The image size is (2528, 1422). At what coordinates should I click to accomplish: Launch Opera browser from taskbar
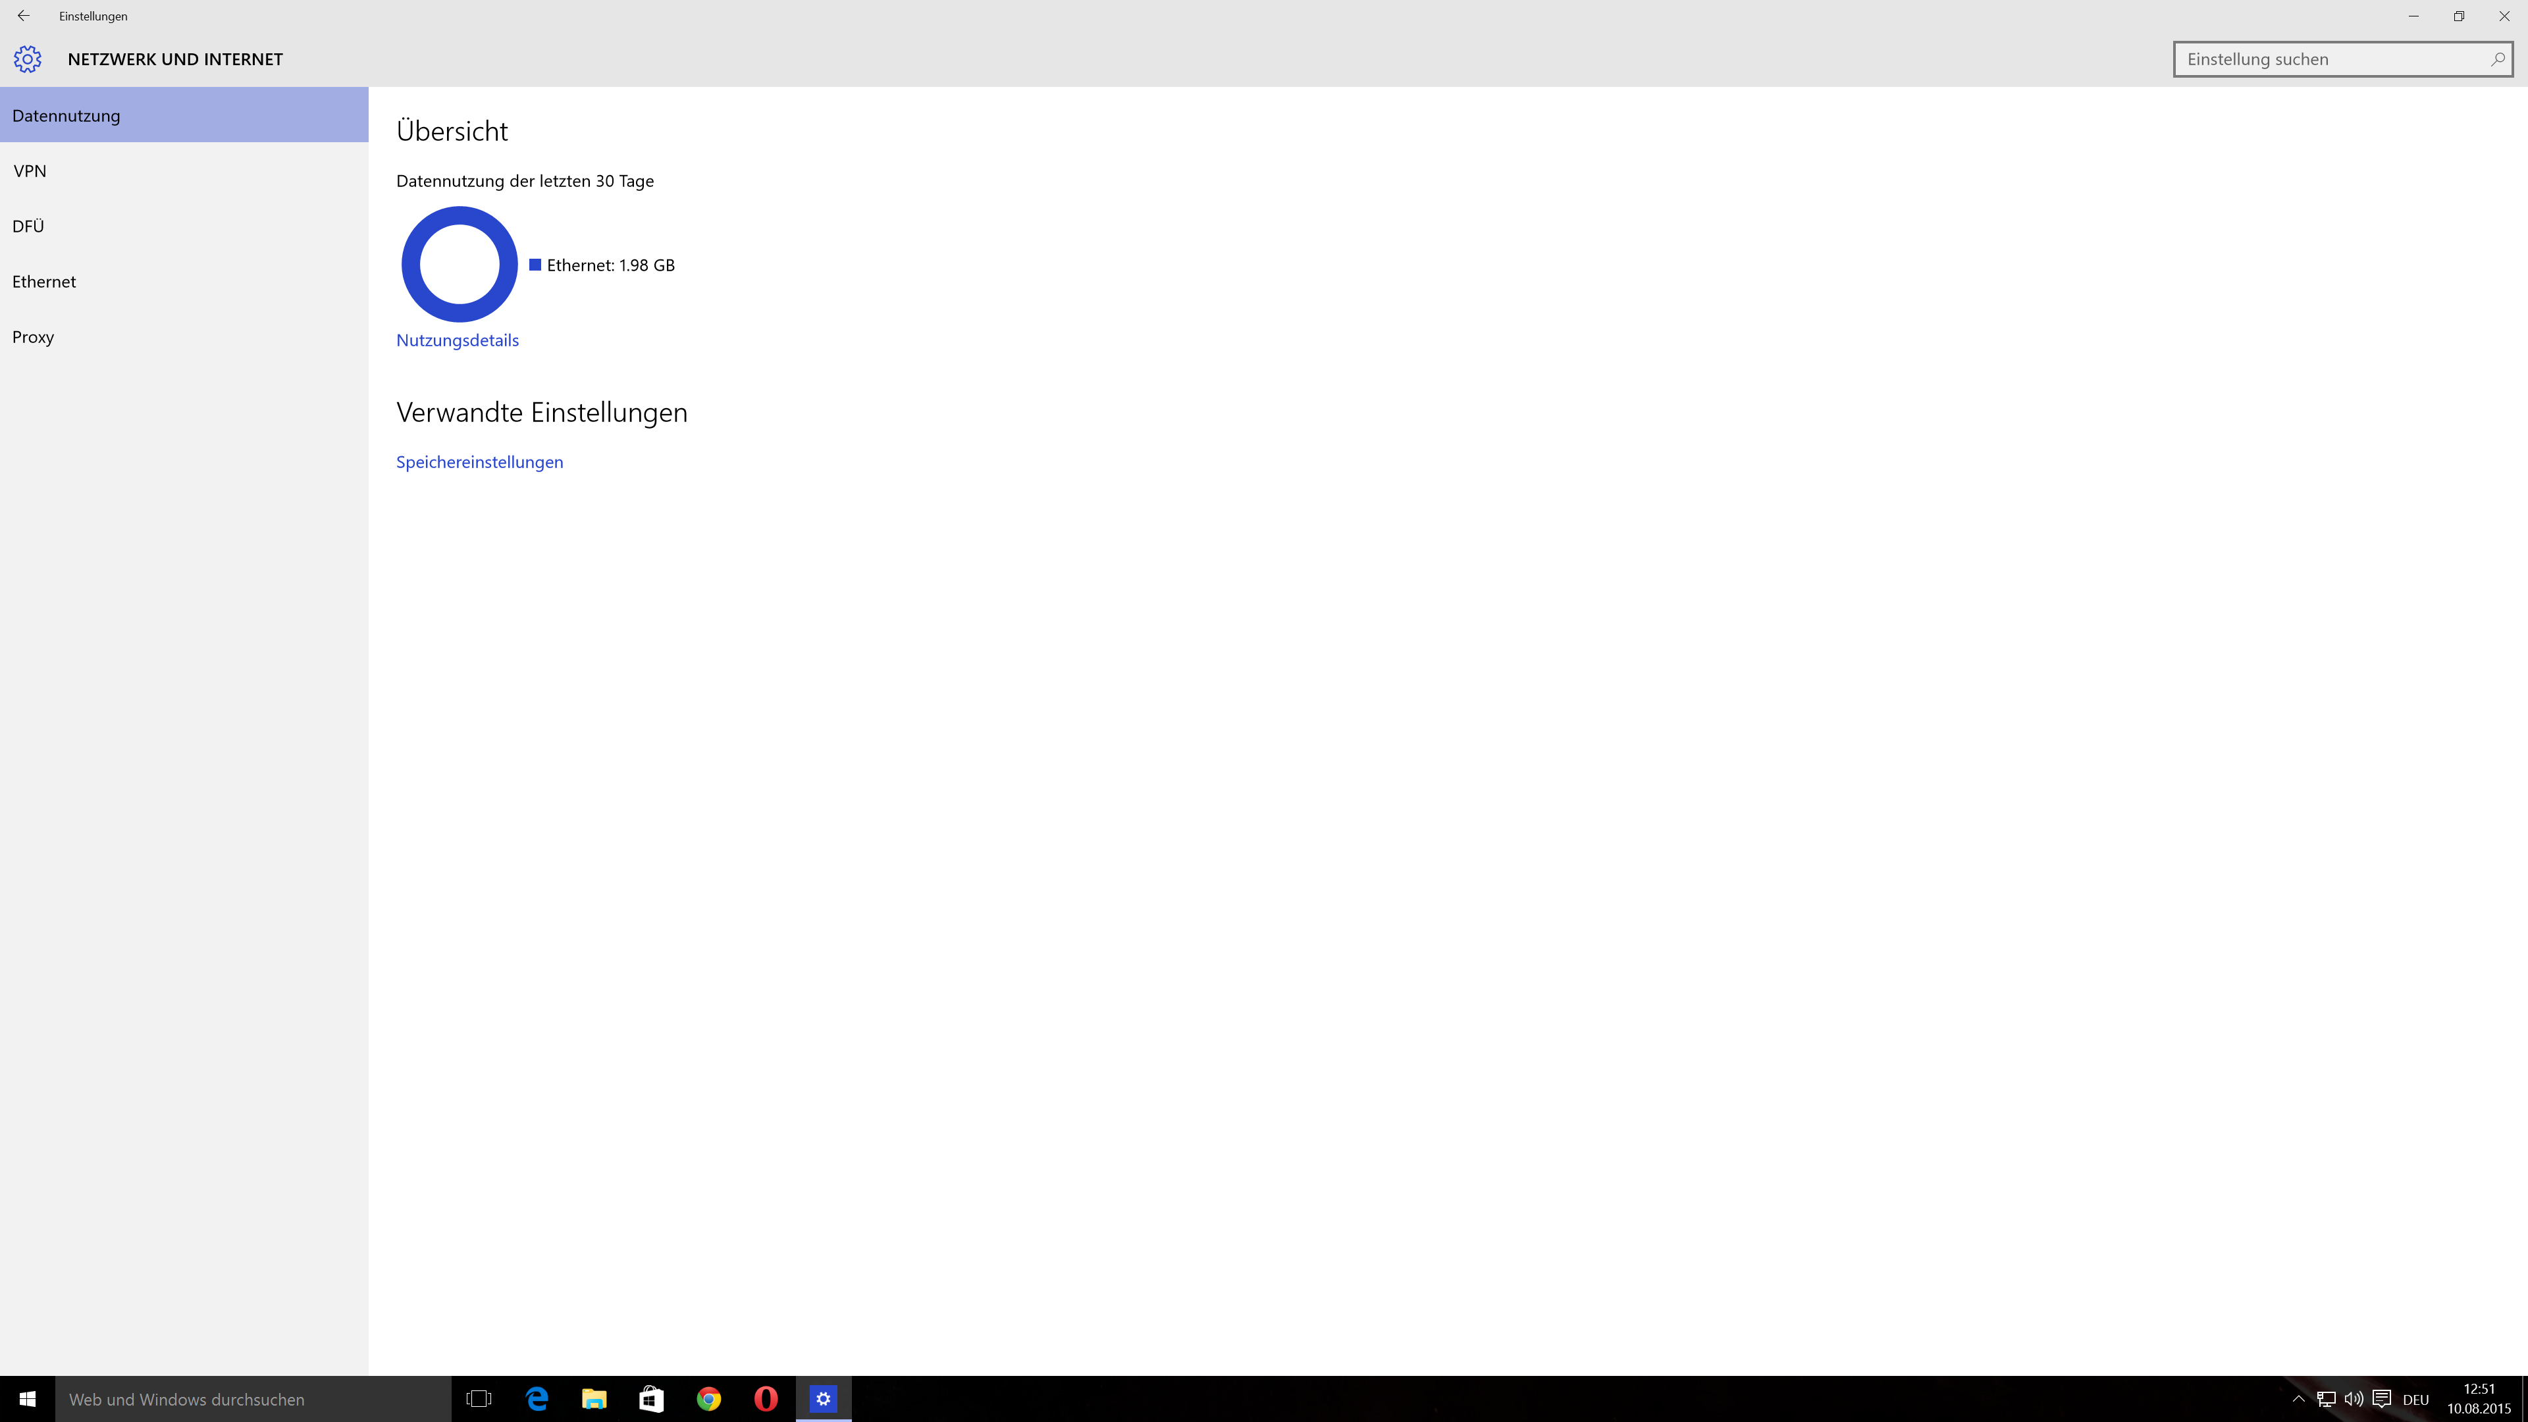click(x=766, y=1398)
